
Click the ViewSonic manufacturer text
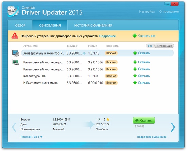(102, 129)
